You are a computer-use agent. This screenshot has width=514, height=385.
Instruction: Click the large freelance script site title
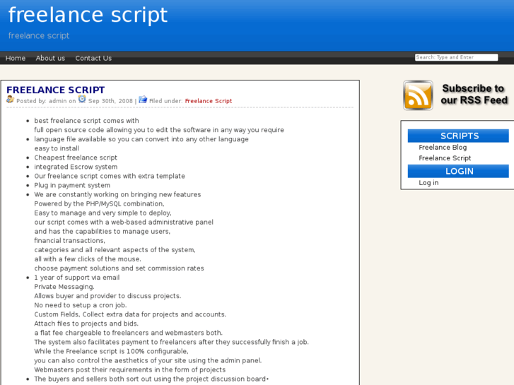tap(88, 15)
